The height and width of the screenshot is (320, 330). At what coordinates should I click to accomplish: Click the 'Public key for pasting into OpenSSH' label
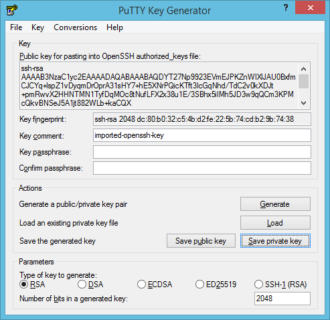(110, 56)
